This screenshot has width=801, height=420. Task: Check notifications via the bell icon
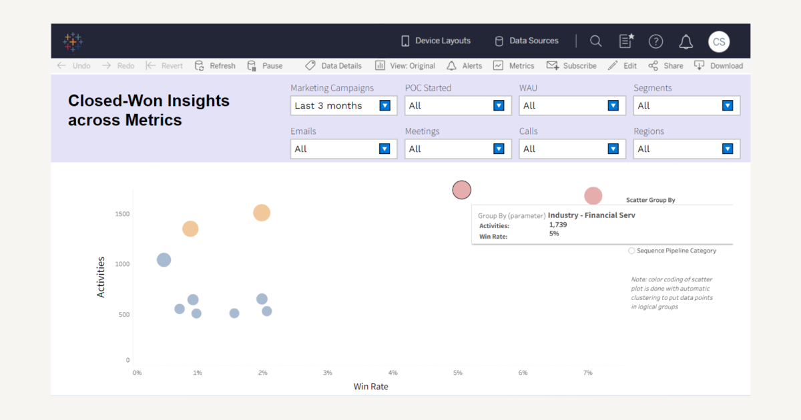coord(686,41)
